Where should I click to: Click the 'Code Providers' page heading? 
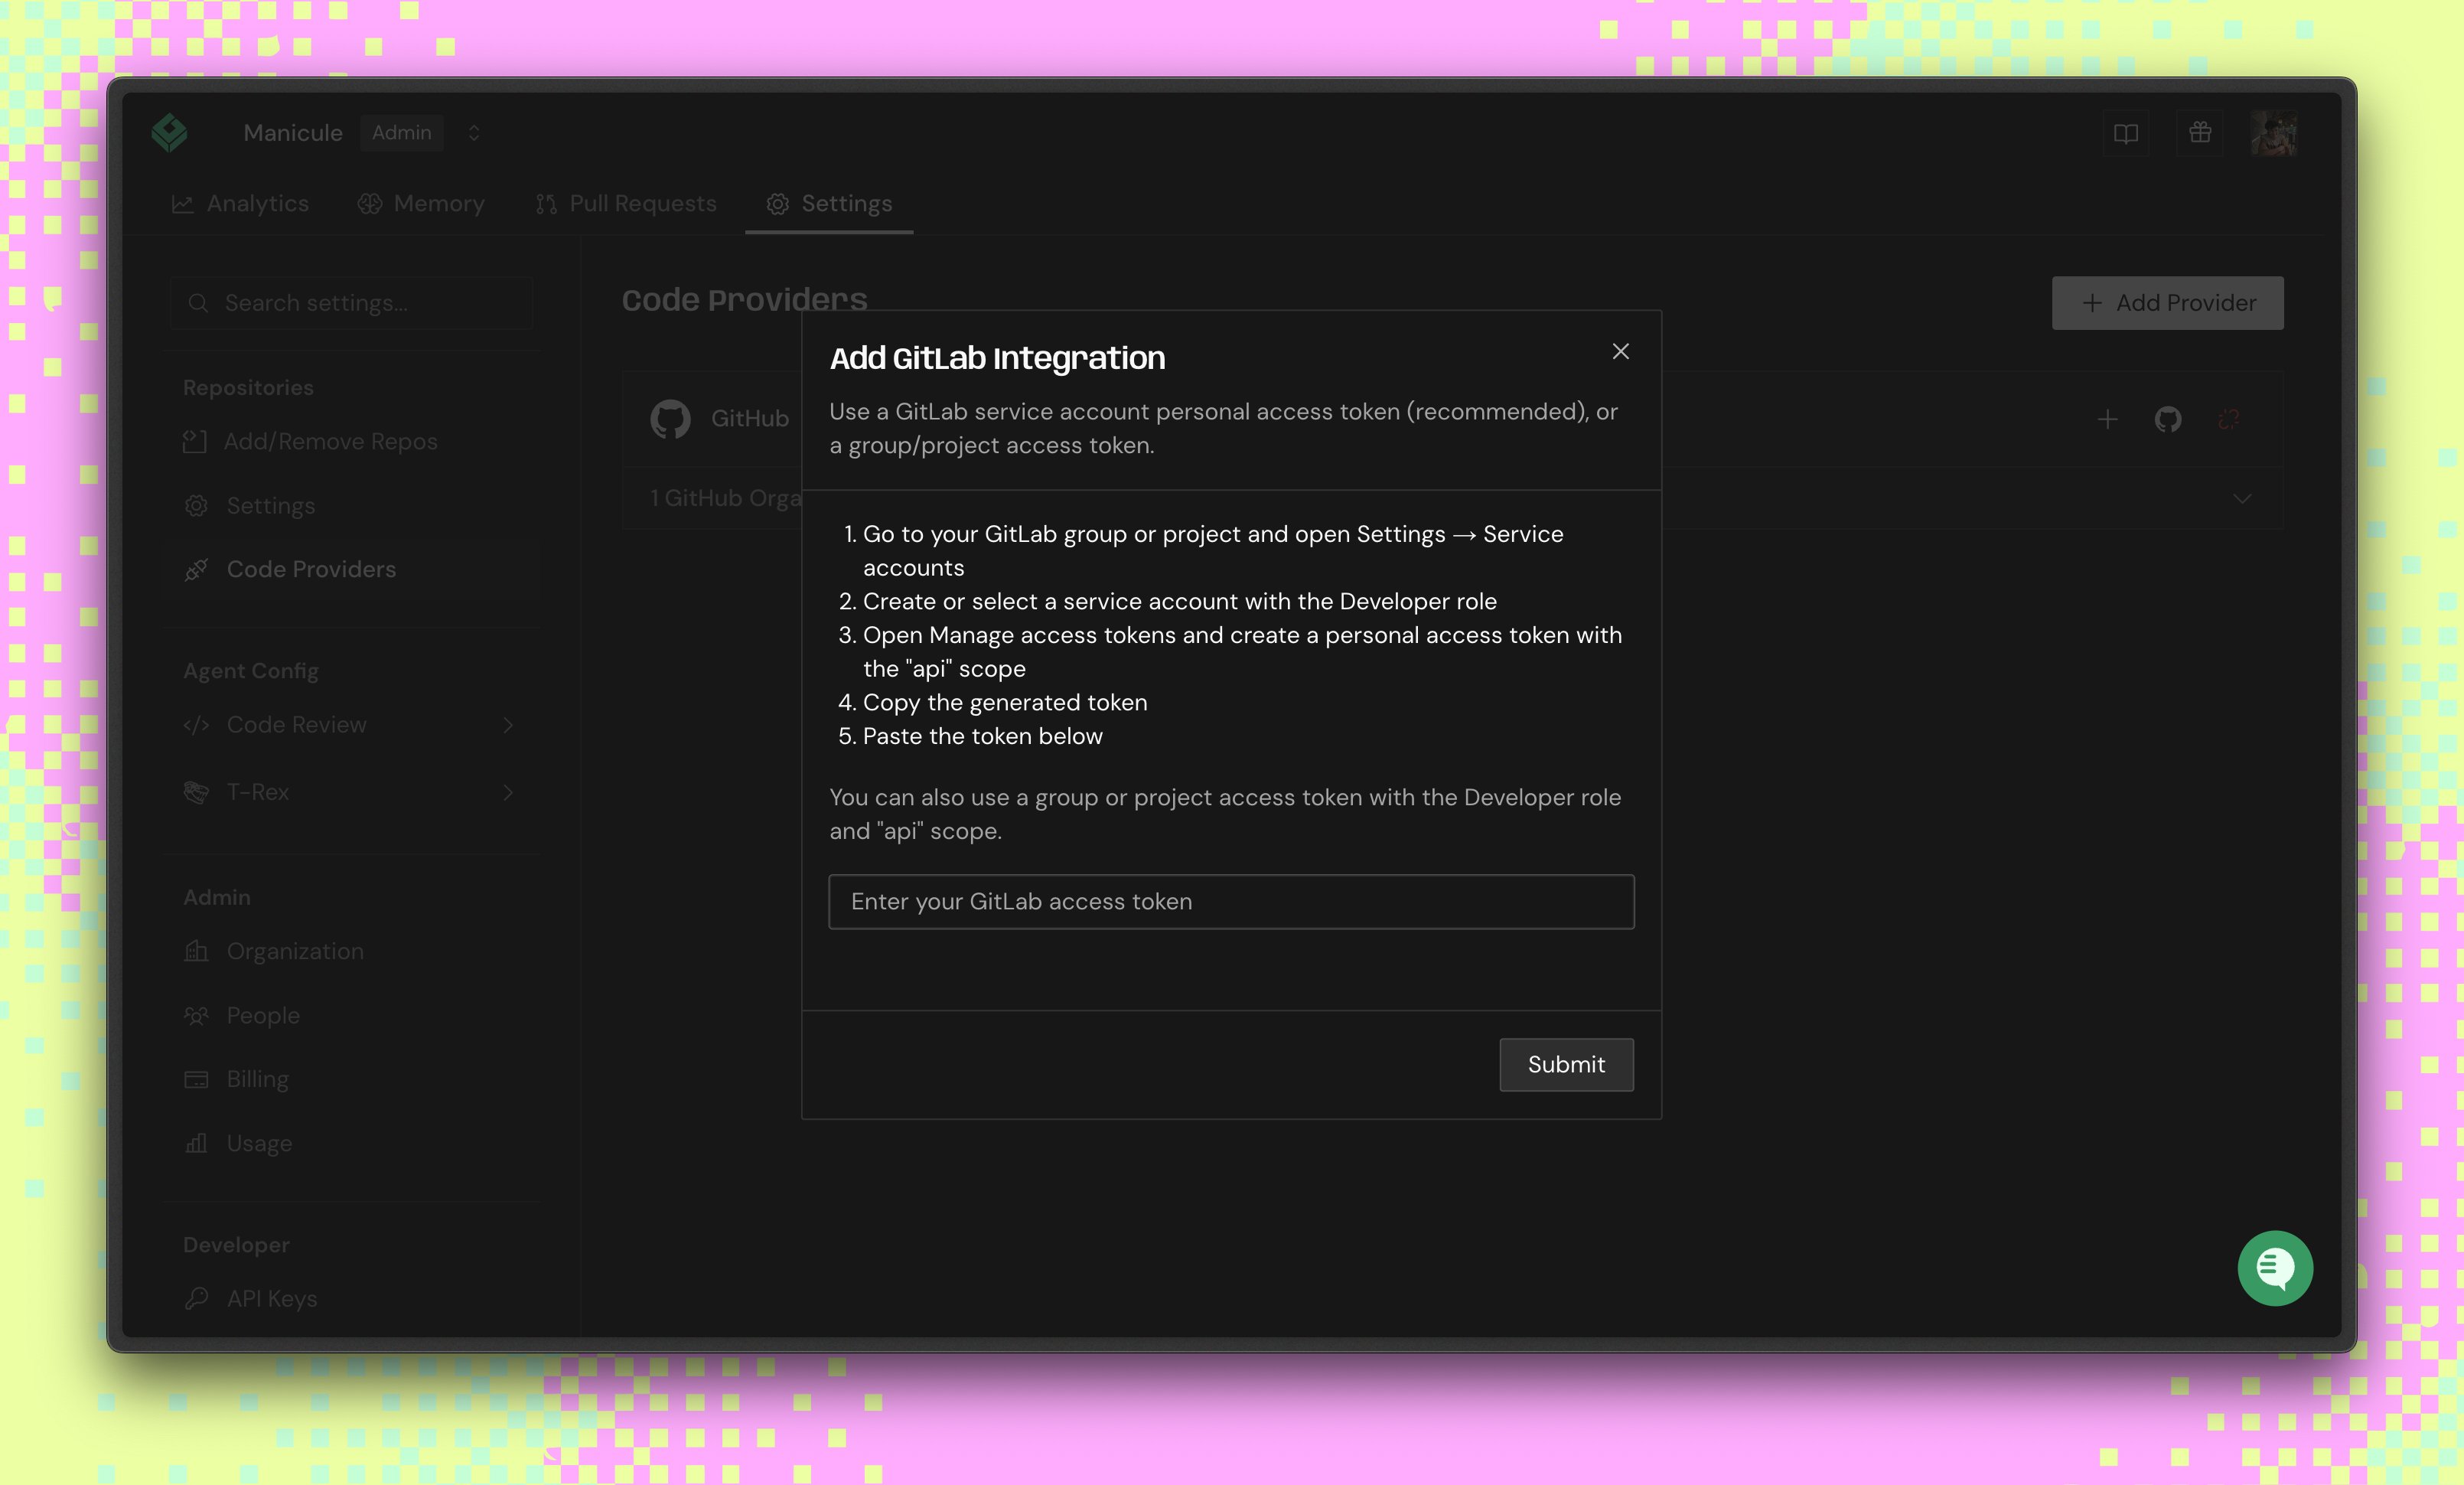(x=745, y=300)
